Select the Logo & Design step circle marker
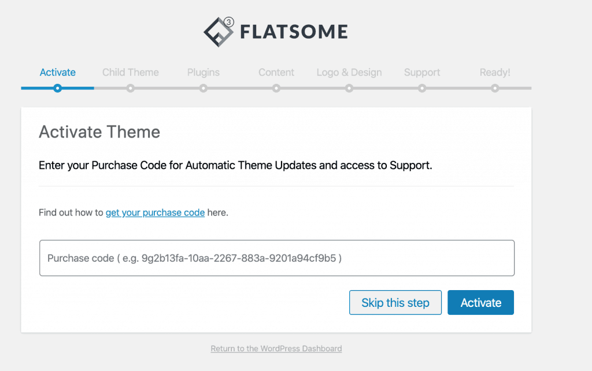This screenshot has height=371, width=592. click(x=349, y=88)
